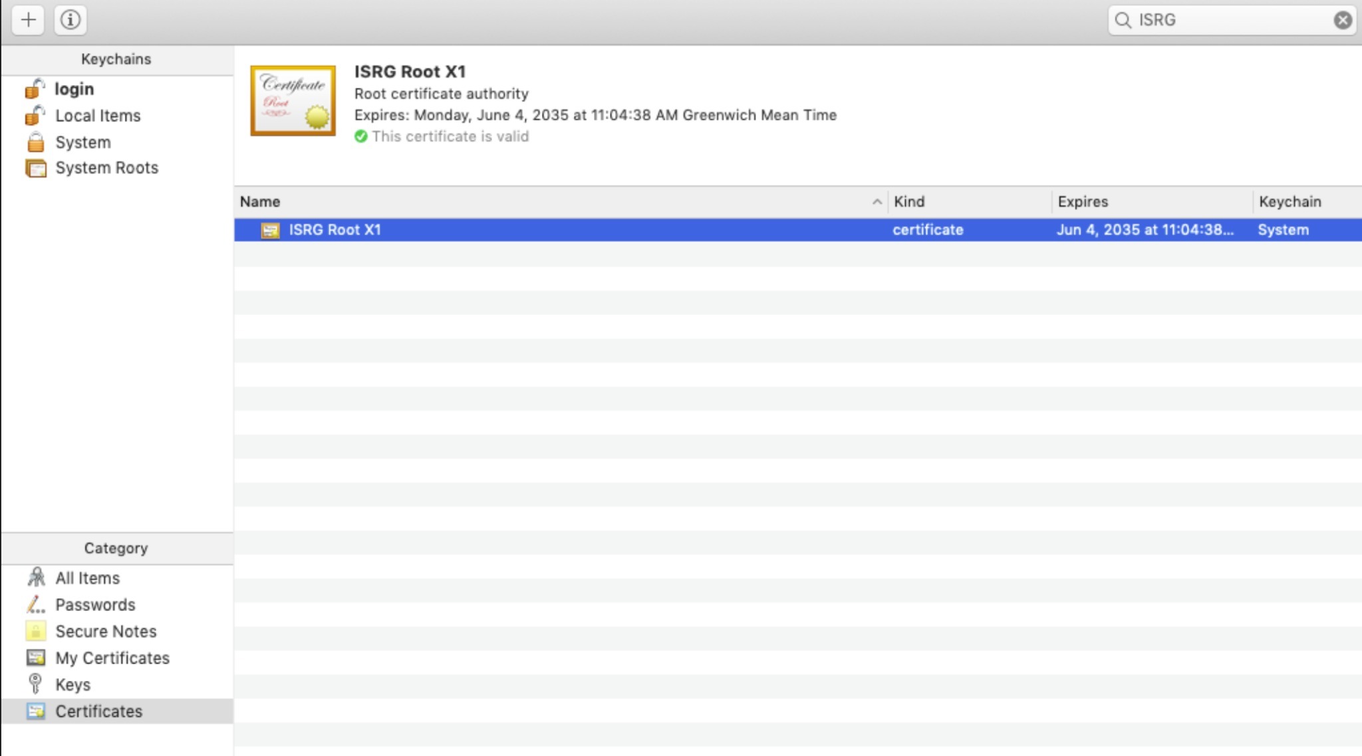
Task: Sort the list by the Kind column
Action: tap(970, 201)
